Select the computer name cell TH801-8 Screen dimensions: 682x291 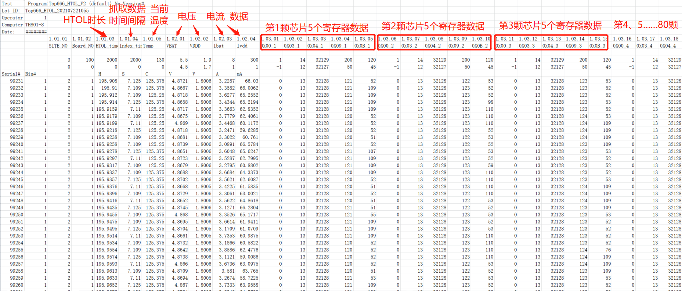point(35,25)
